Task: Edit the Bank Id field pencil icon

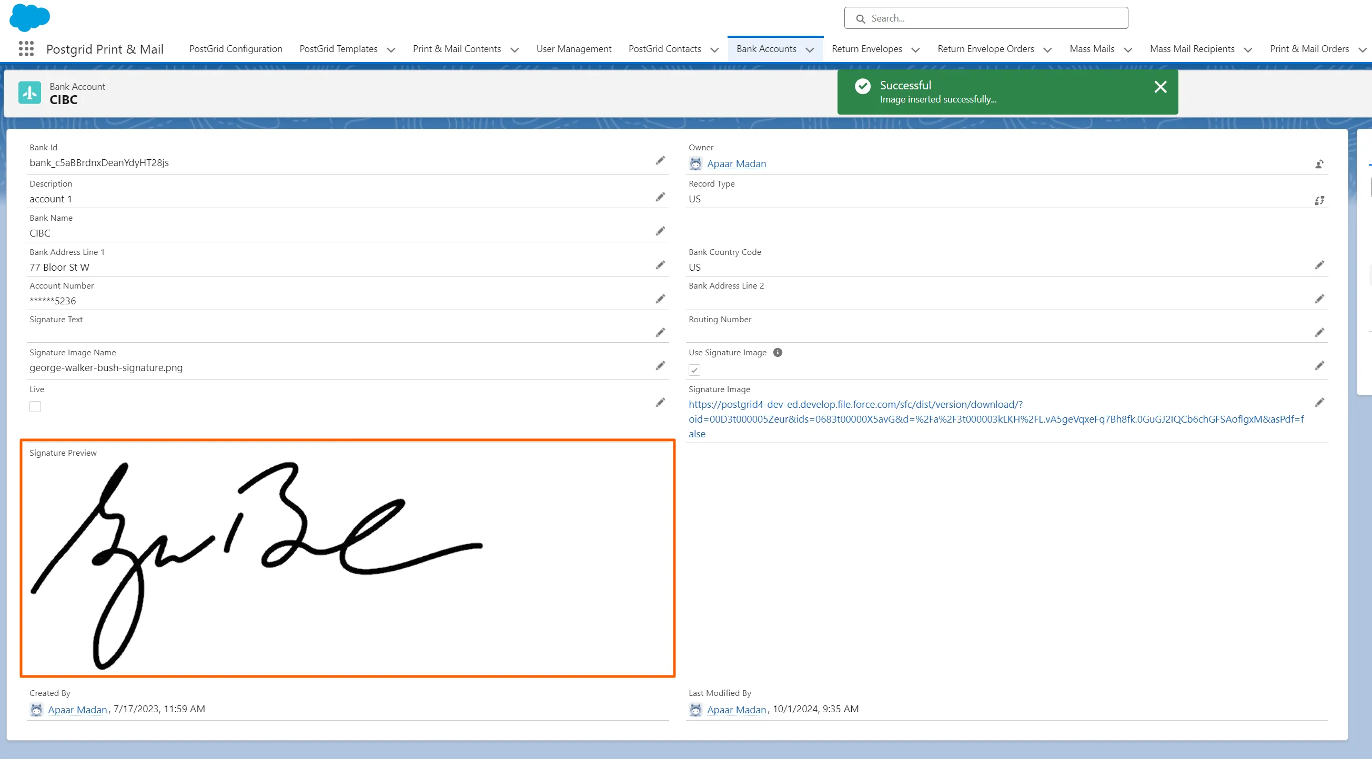Action: pos(660,161)
